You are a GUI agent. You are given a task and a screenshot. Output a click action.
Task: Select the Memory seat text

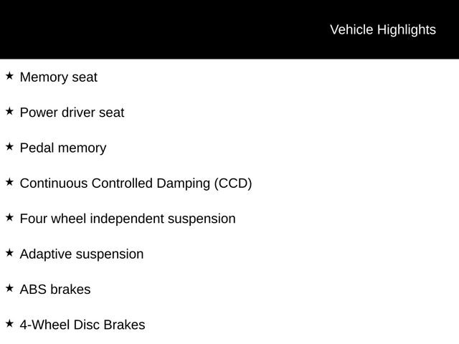pos(58,77)
